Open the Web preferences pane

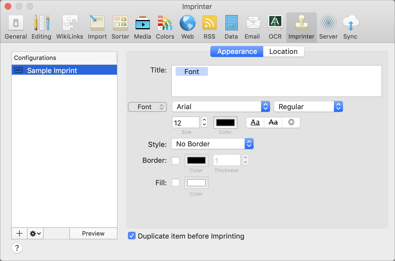point(188,27)
